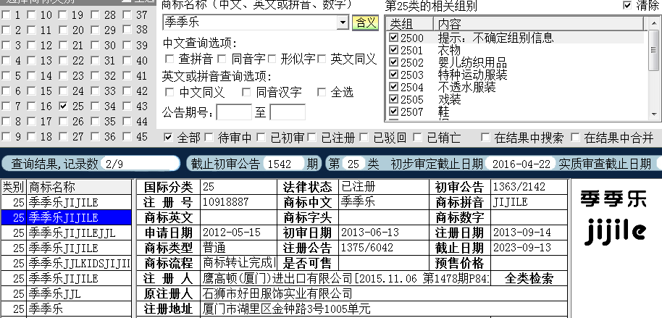Check the 英文同义 option

(322, 59)
